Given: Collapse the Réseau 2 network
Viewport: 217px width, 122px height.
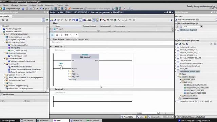Looking at the screenshot, I should tap(51, 89).
